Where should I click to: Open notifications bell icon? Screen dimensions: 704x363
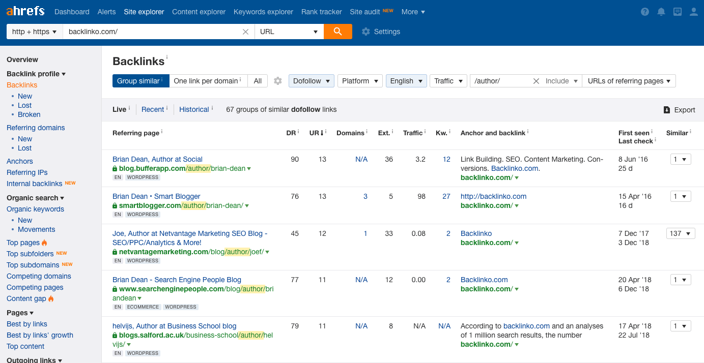pyautogui.click(x=661, y=12)
